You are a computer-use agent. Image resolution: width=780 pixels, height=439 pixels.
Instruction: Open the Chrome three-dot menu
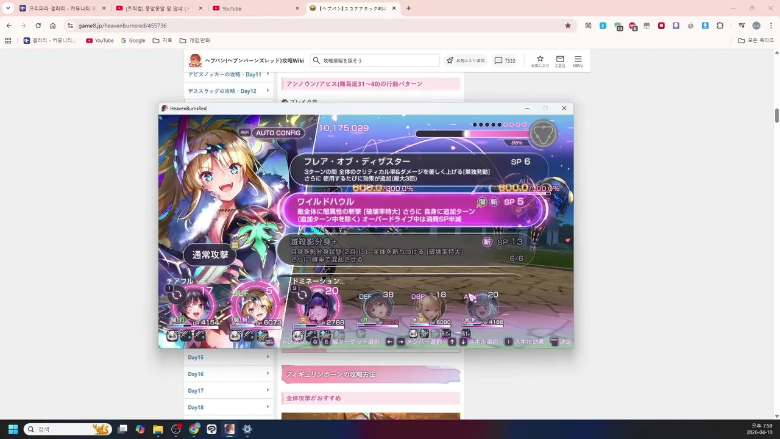pos(770,26)
